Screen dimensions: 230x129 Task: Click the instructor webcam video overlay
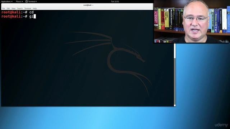[x=192, y=21]
